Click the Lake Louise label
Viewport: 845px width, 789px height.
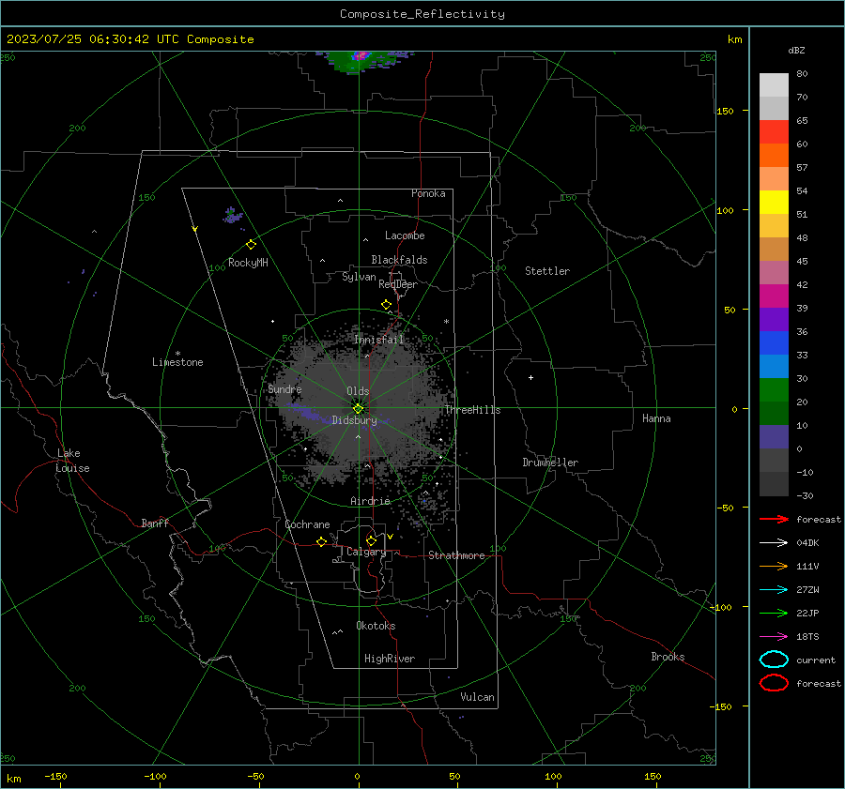(72, 461)
